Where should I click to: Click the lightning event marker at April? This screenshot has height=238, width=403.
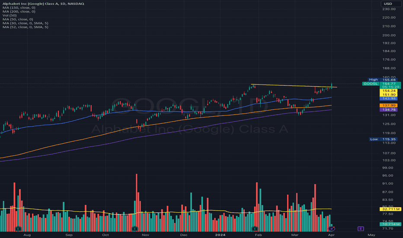click(x=331, y=228)
